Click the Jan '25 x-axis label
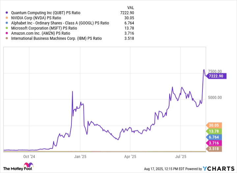 pos(80,156)
